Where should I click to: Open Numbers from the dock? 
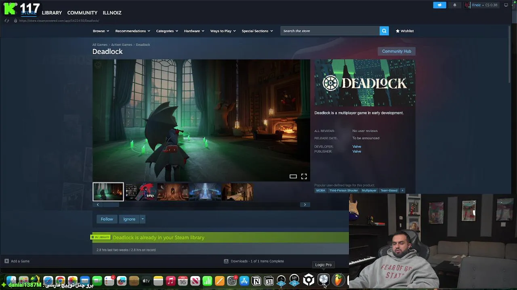click(207, 281)
